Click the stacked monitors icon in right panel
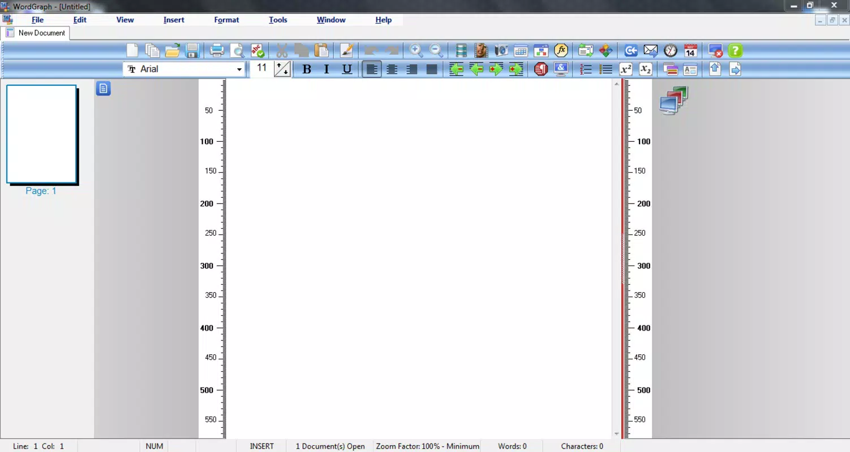 pos(673,101)
